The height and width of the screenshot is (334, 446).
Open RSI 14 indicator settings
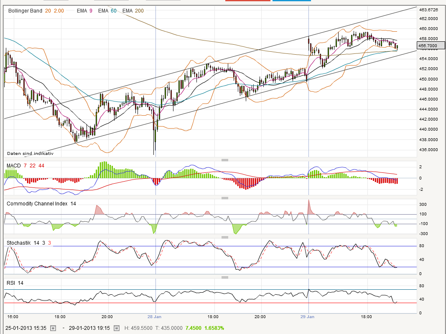pos(15,283)
